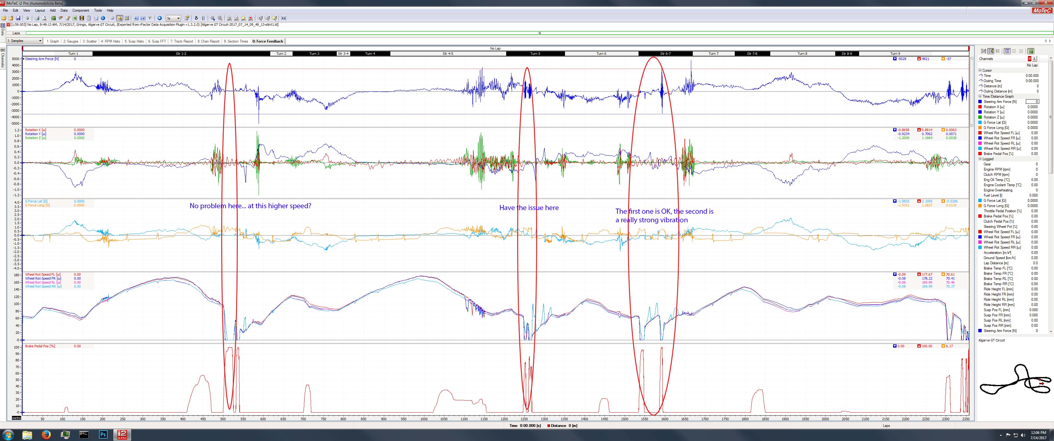
Task: Toggle tiled colored grid layout icon
Action: tap(127, 18)
